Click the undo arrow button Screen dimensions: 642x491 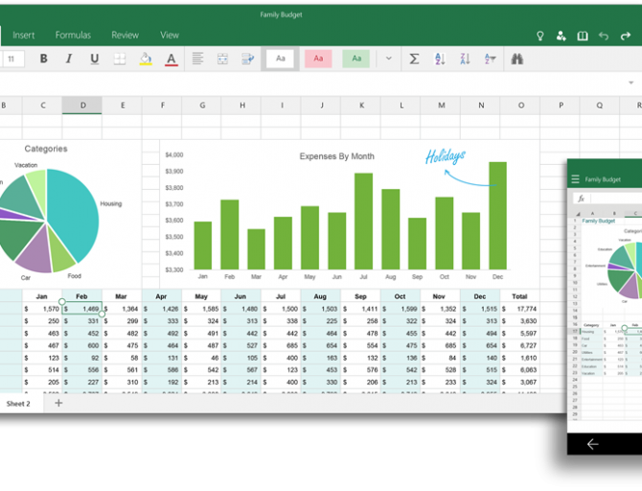(x=603, y=35)
